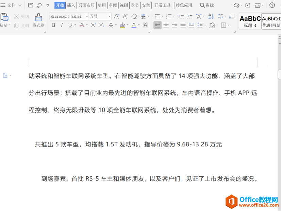
Task: Click the Cut (剪切) scissors button
Action: (x=21, y=16)
